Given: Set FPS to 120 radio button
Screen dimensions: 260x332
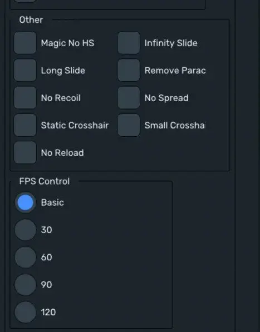Looking at the screenshot, I should tap(25, 312).
